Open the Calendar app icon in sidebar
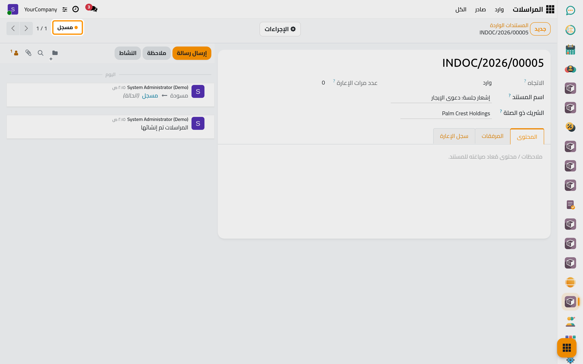Screen dimensions: 583x364 pyautogui.click(x=570, y=49)
